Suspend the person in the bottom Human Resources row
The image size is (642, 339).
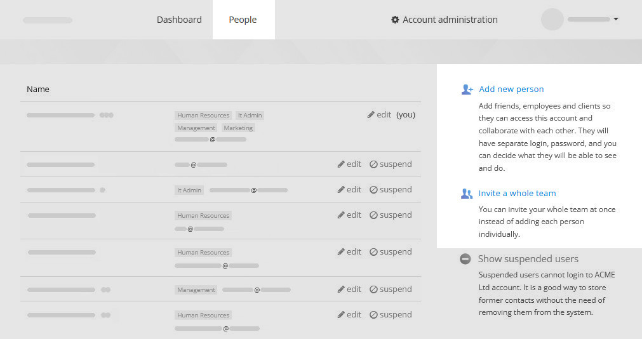pos(391,314)
